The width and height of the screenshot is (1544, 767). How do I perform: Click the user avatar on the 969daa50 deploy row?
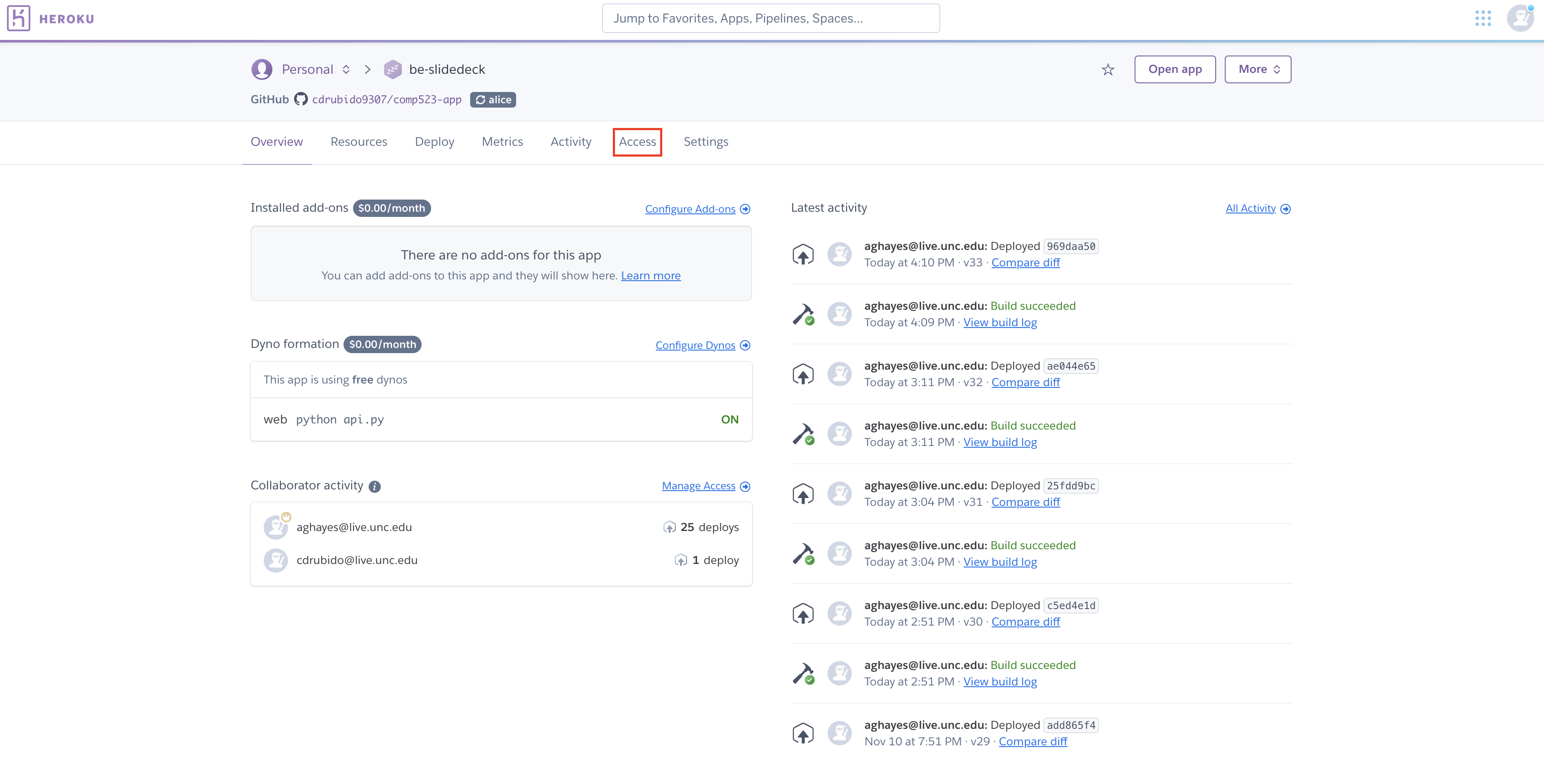839,254
